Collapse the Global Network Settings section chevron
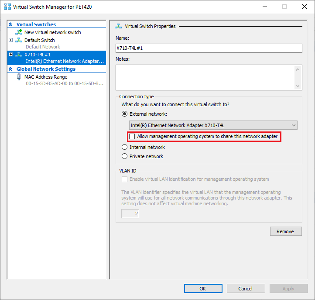 tap(10, 69)
